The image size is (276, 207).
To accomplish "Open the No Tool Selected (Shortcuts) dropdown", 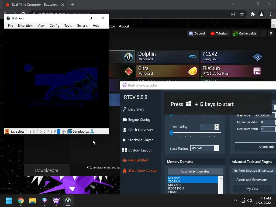I will pos(254,171).
